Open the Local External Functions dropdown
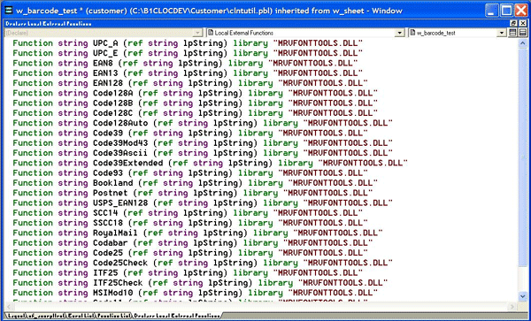The width and height of the screenshot is (531, 321). [400, 33]
